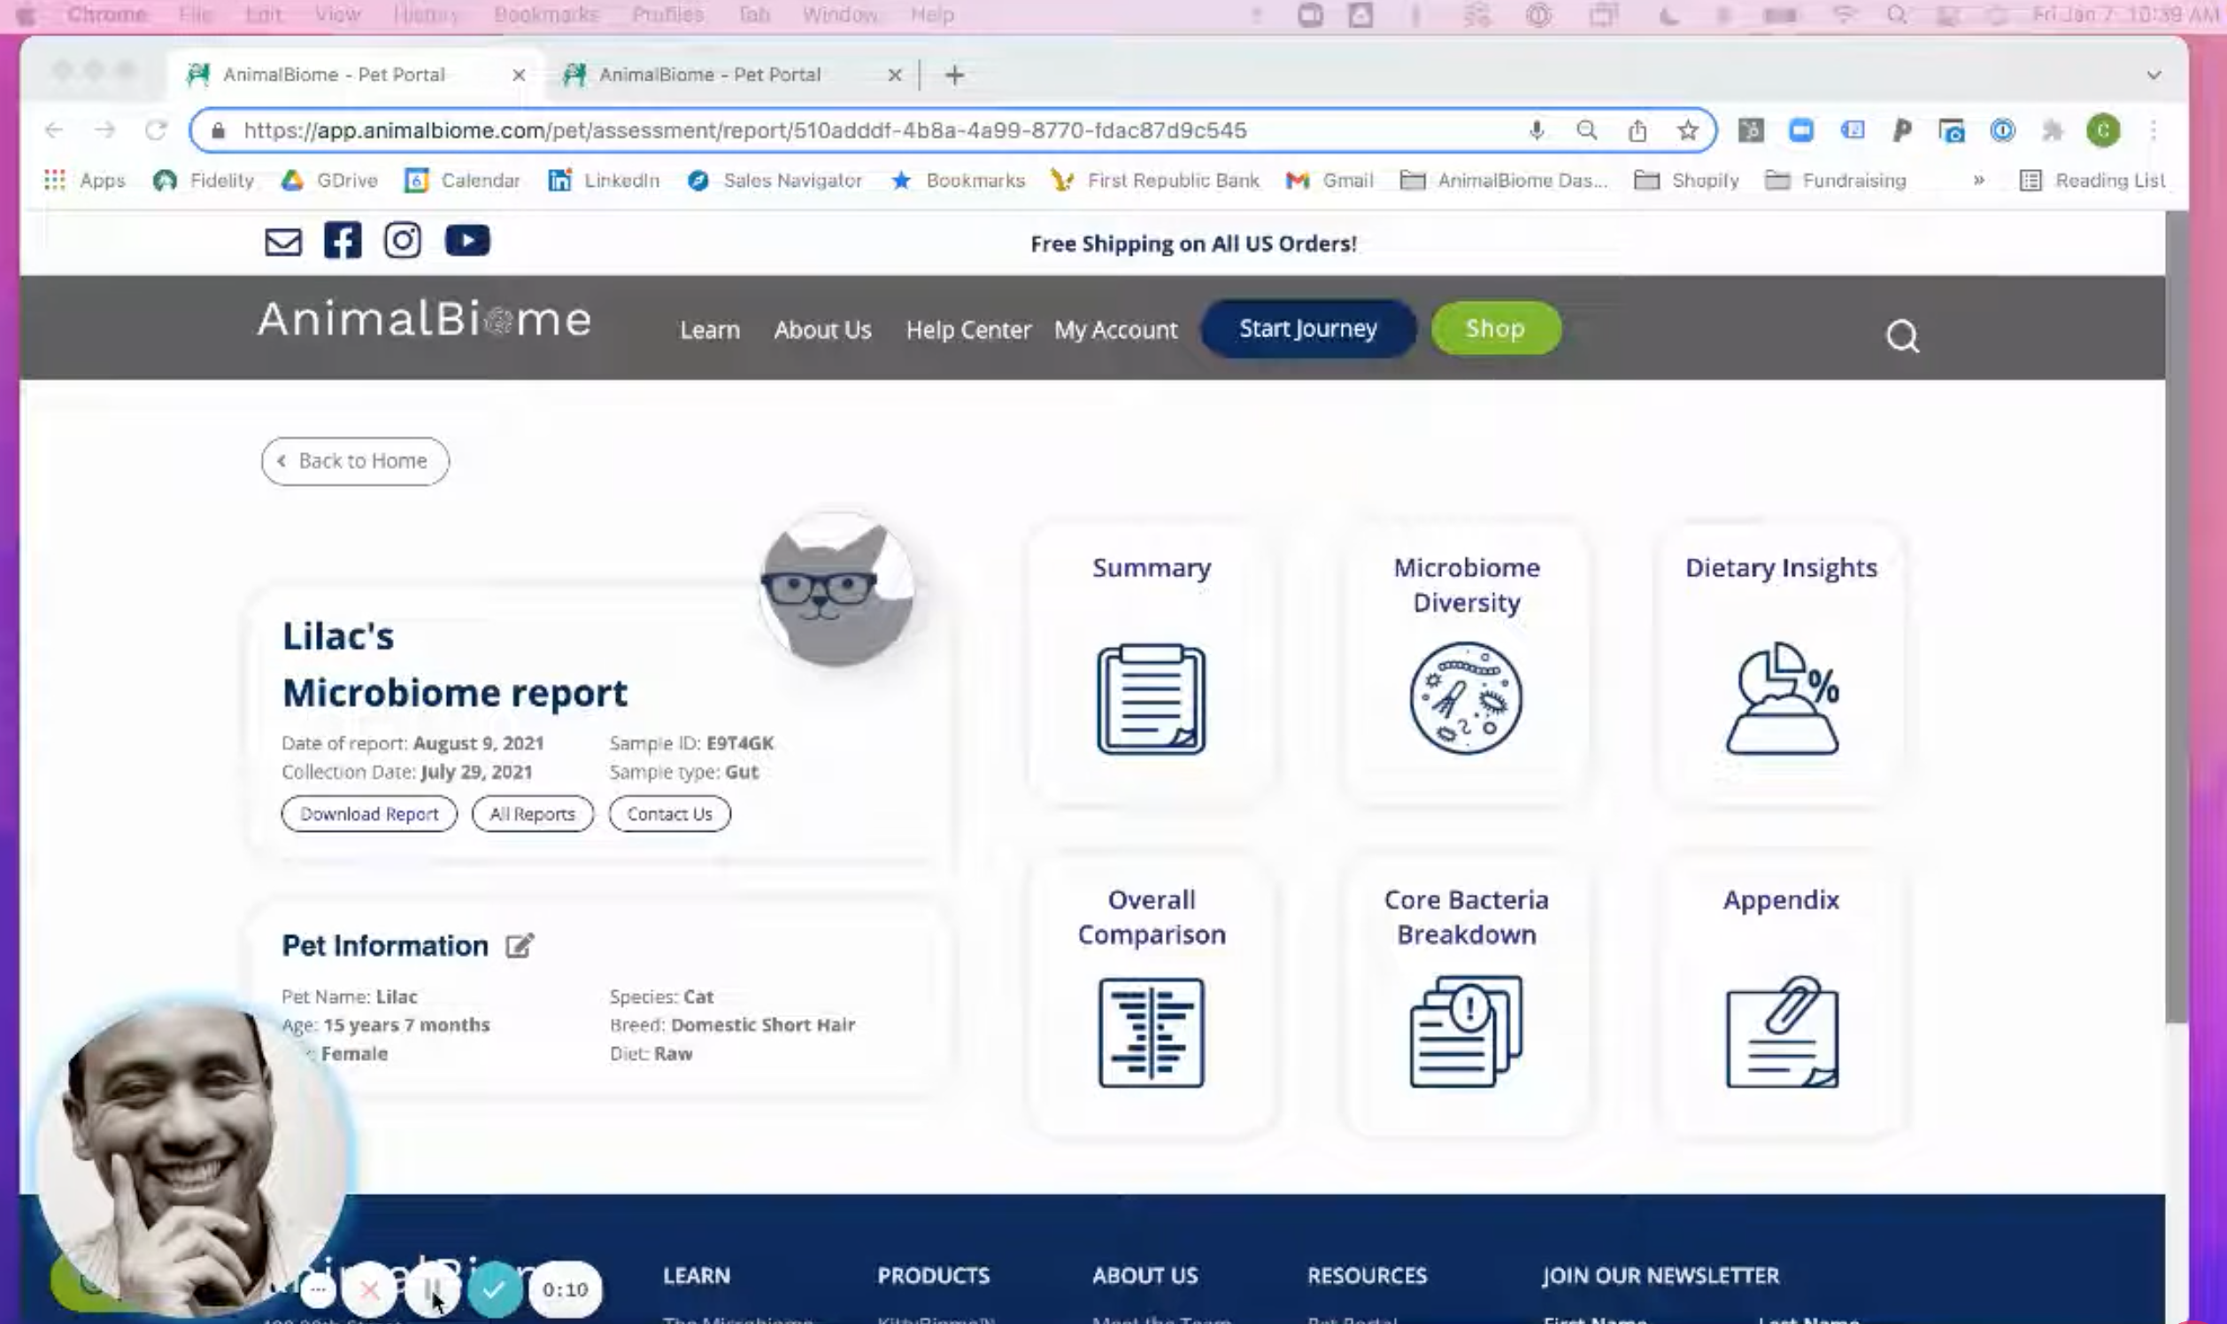Open the recording more options dots
Image resolution: width=2227 pixels, height=1324 pixels.
pyautogui.click(x=317, y=1289)
